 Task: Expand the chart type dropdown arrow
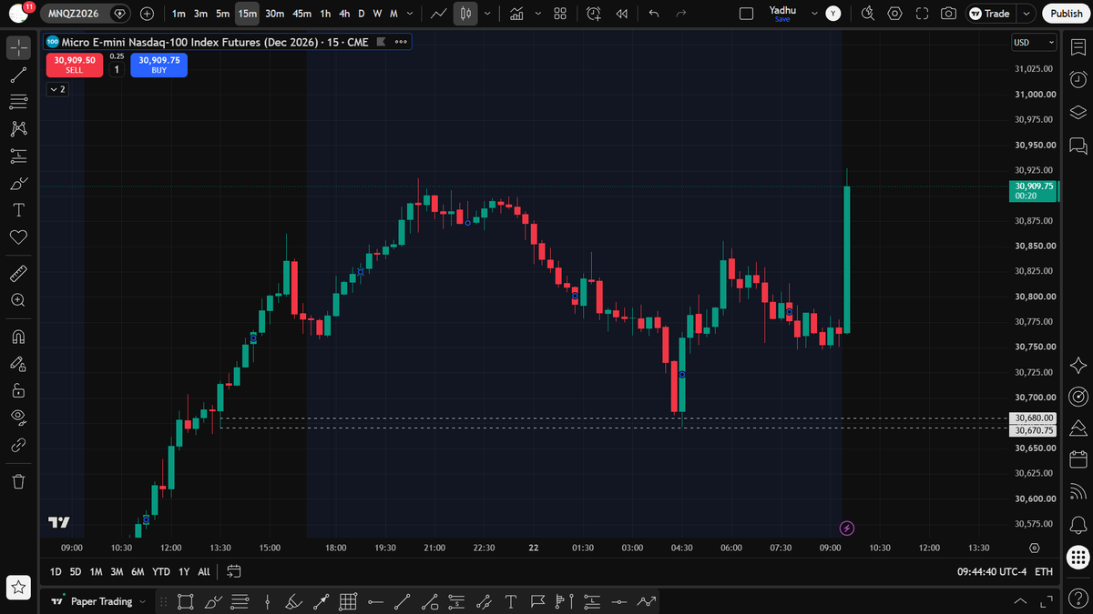[488, 14]
